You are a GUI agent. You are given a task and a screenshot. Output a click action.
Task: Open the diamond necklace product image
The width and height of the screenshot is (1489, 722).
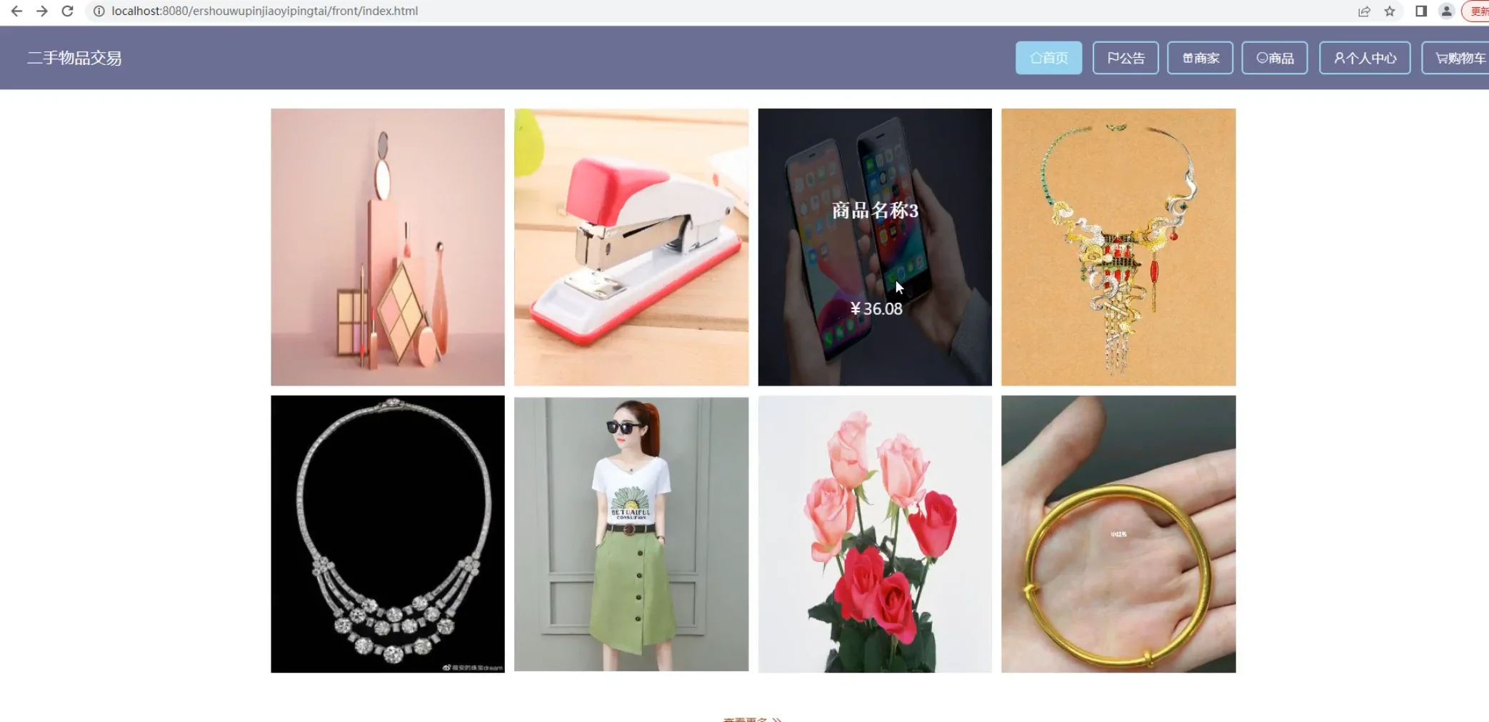pos(388,534)
